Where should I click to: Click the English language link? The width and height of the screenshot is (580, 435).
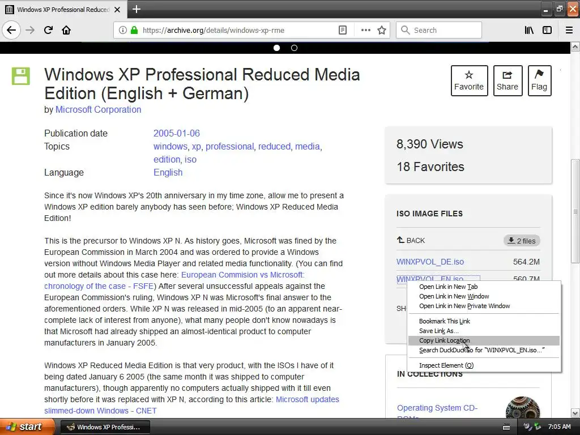tap(168, 172)
